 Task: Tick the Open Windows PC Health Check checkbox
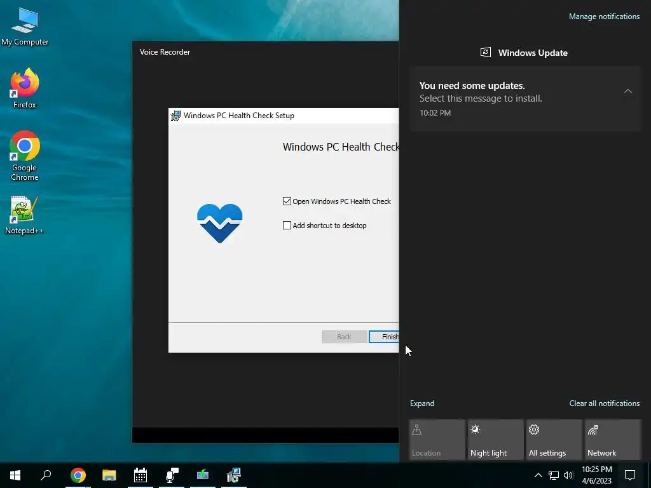[287, 201]
